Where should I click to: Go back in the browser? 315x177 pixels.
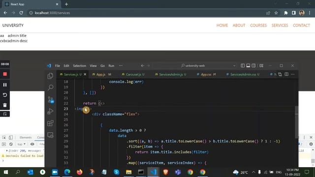(5, 13)
